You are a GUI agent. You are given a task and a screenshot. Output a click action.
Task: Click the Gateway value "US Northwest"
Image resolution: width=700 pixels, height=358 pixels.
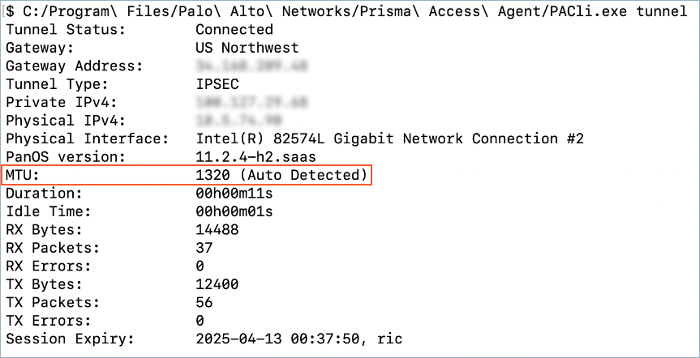pos(247,48)
